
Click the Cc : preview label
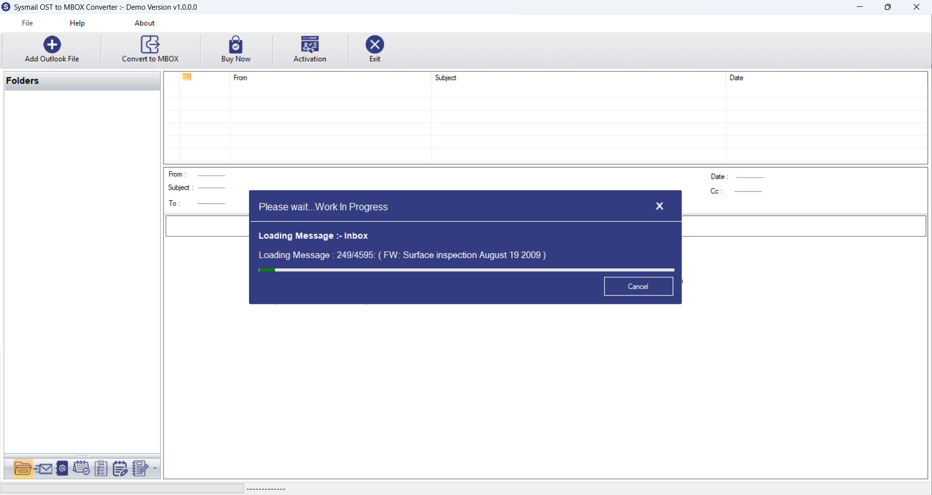716,191
